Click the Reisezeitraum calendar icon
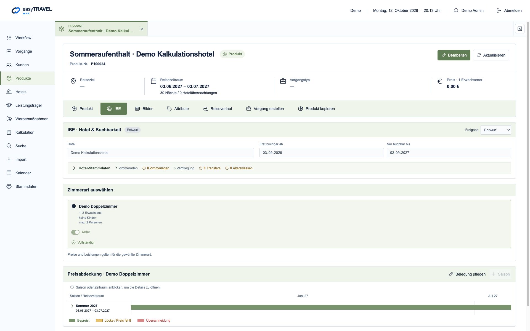The height and width of the screenshot is (331, 530). tap(153, 81)
